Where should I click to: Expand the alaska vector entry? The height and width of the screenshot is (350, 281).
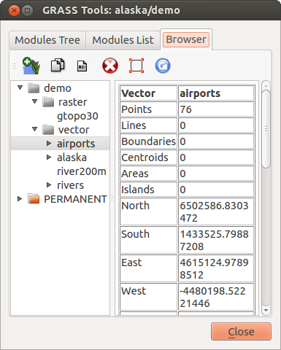coord(49,157)
